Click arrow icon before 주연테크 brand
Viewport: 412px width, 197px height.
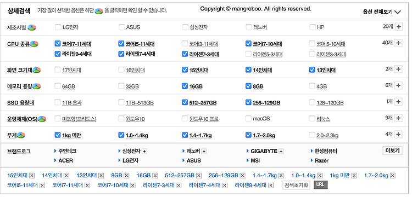click(55, 151)
